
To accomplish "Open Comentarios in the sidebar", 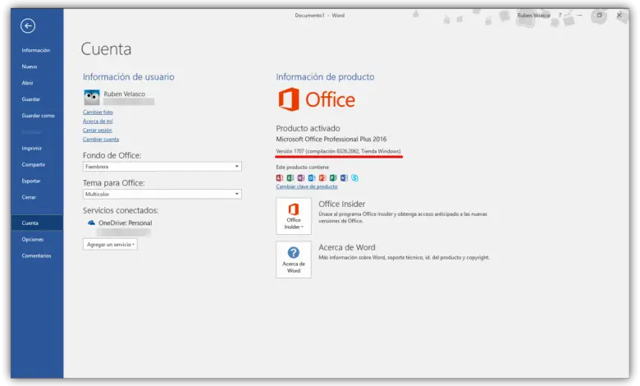I will (36, 255).
